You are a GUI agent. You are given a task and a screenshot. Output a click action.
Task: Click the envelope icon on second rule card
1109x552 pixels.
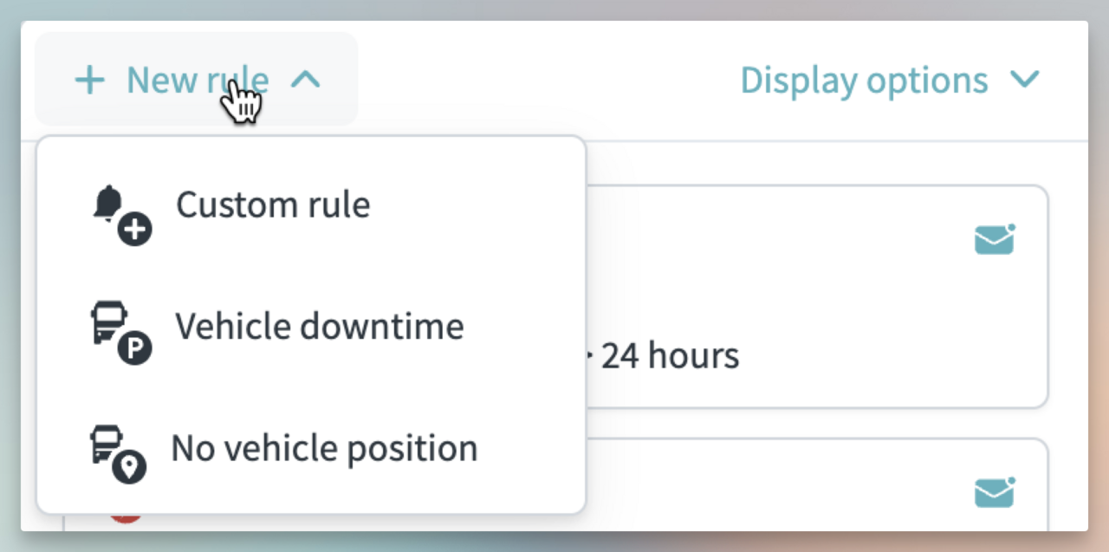coord(995,492)
